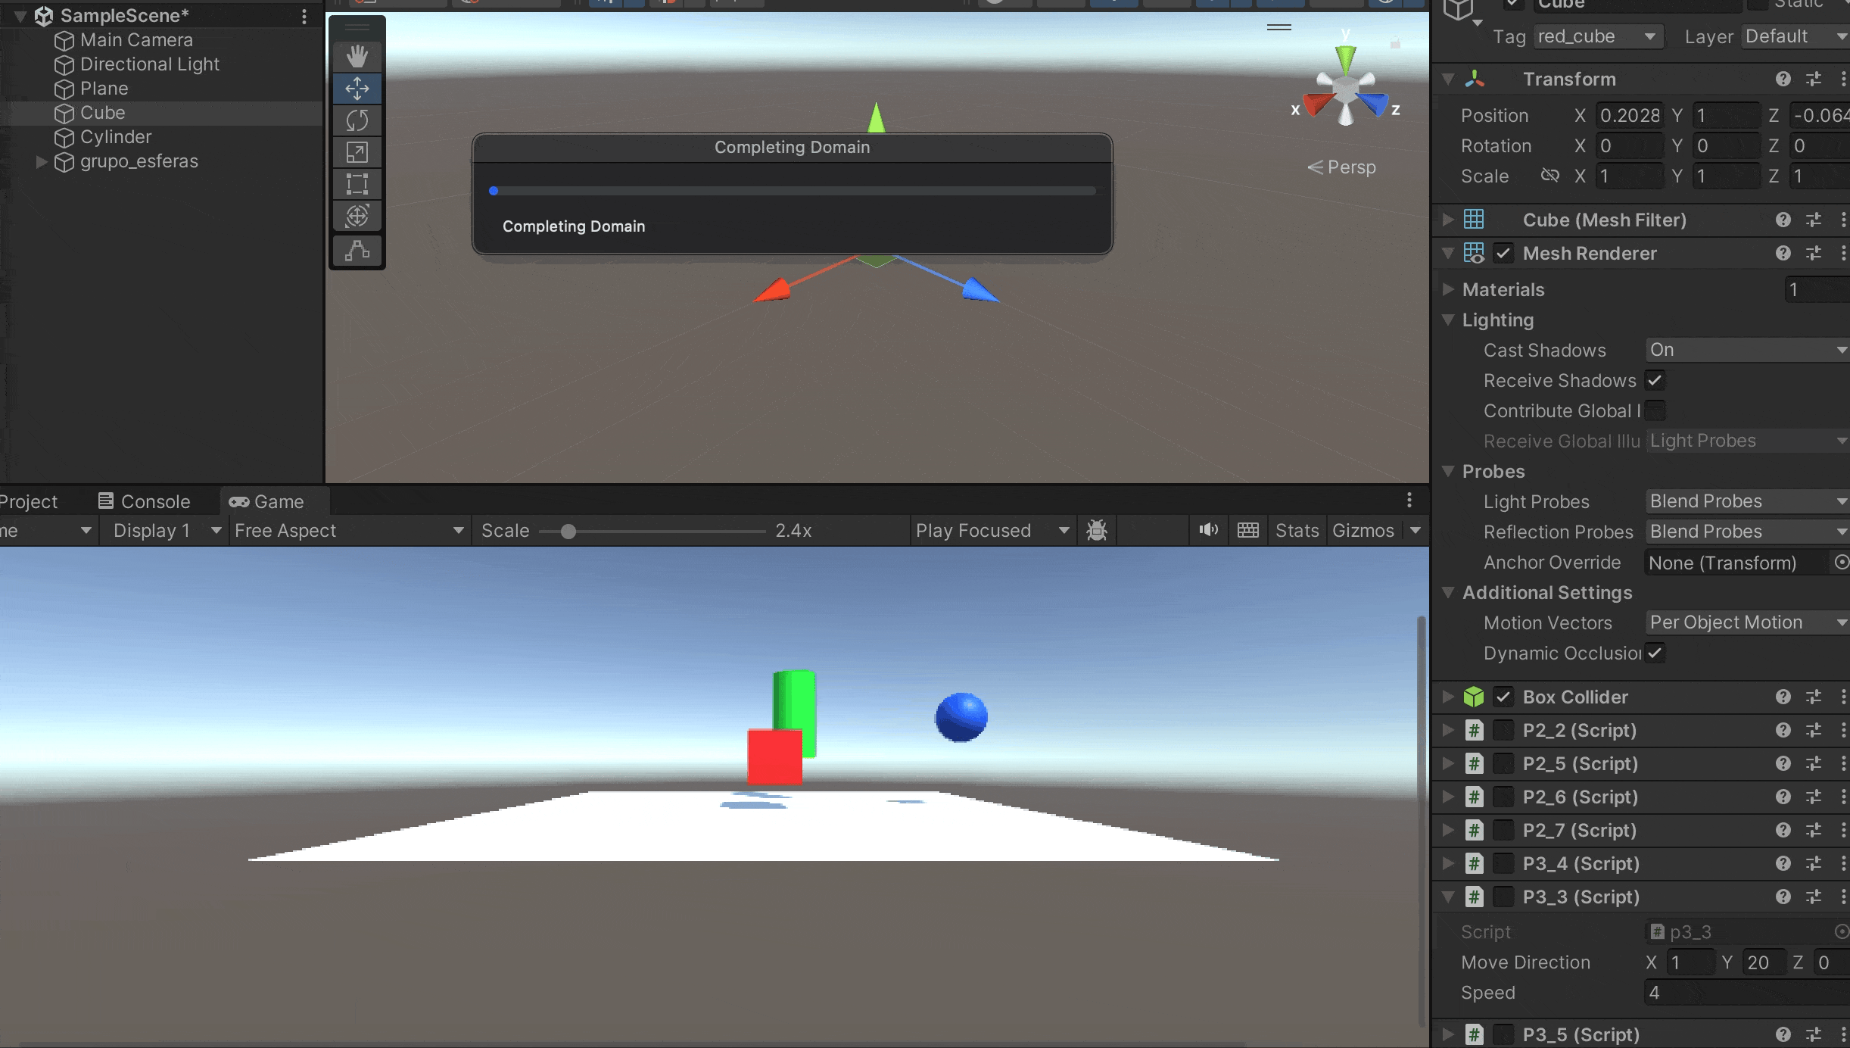Click the custom editor tools icon

tap(357, 251)
